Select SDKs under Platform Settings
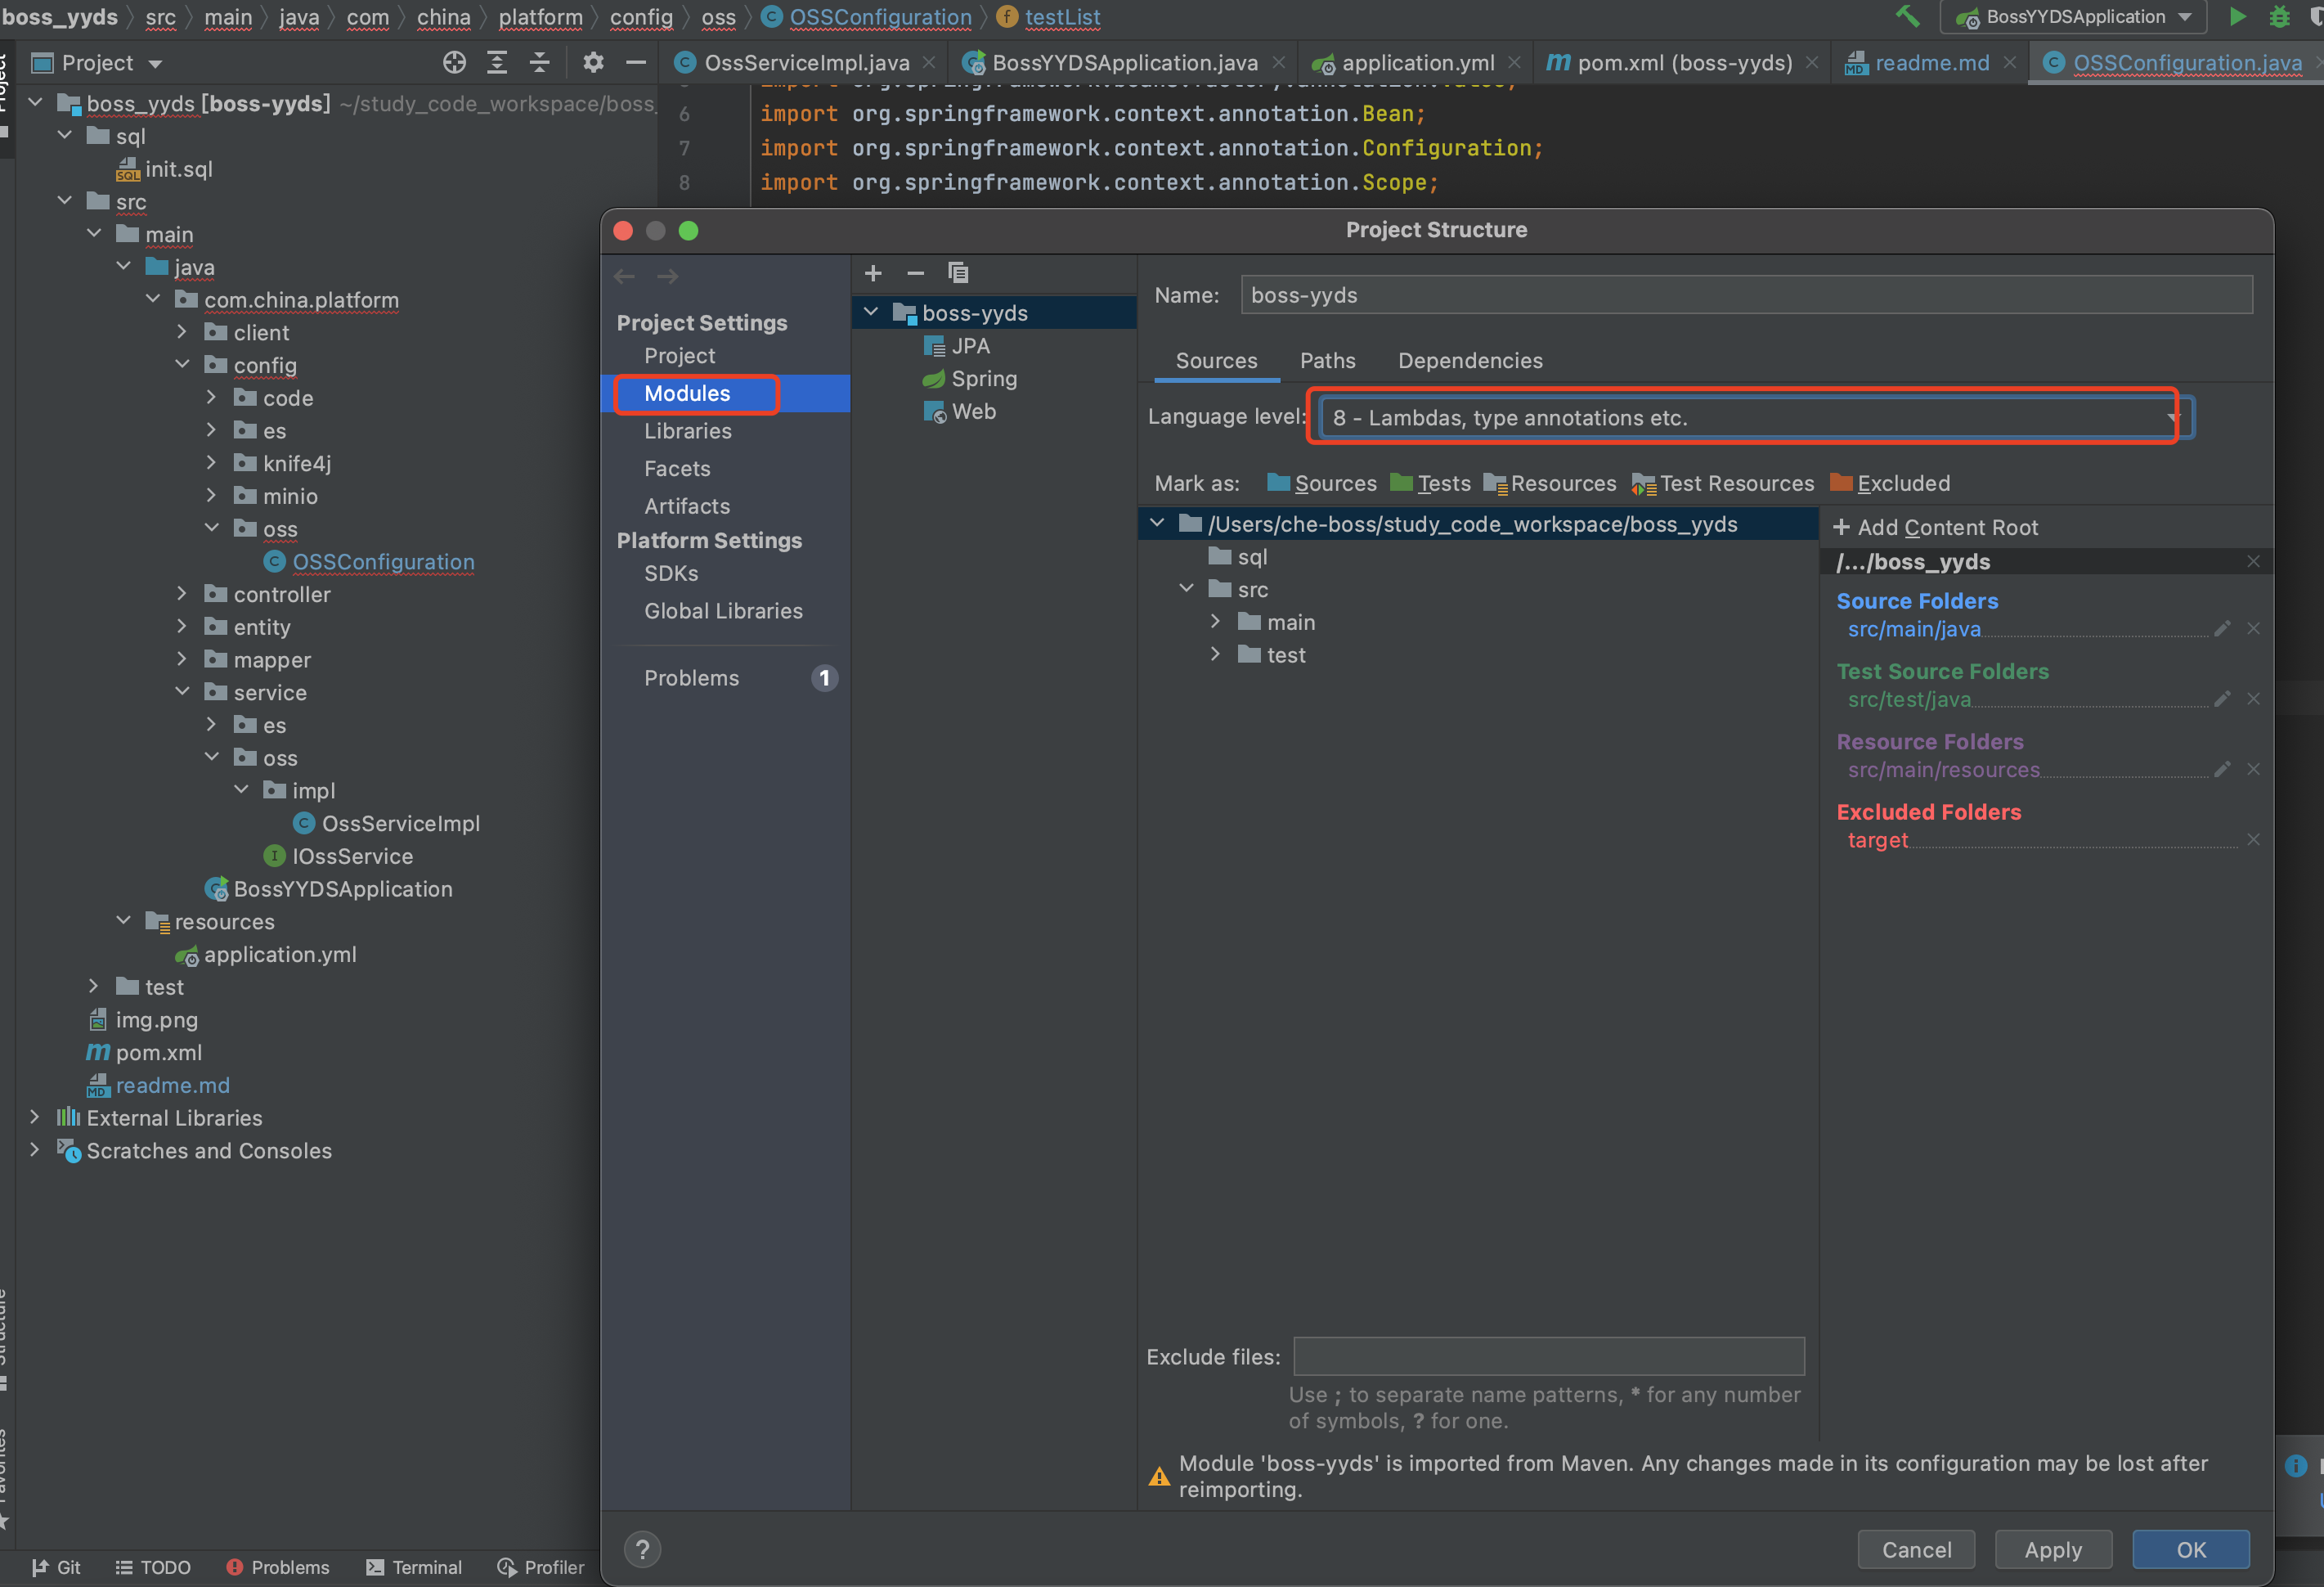Screen dimensions: 2324x1587 click(671, 573)
